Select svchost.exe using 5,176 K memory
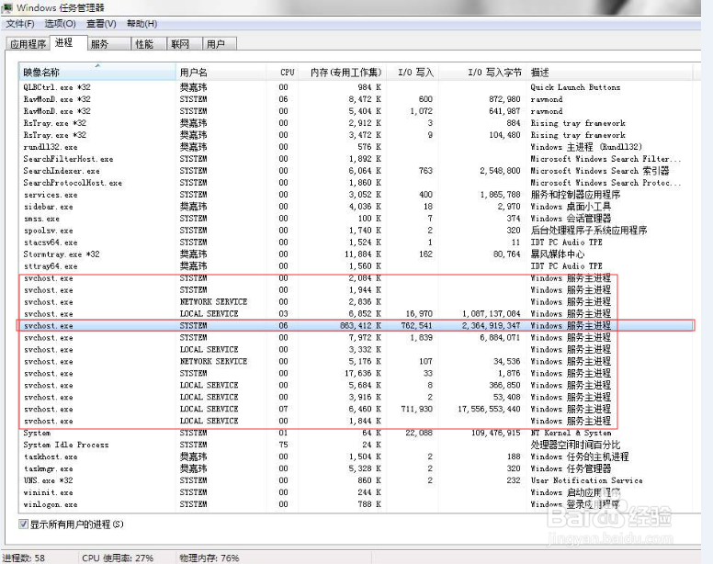Screen dimensions: 713x564 [x=356, y=361]
